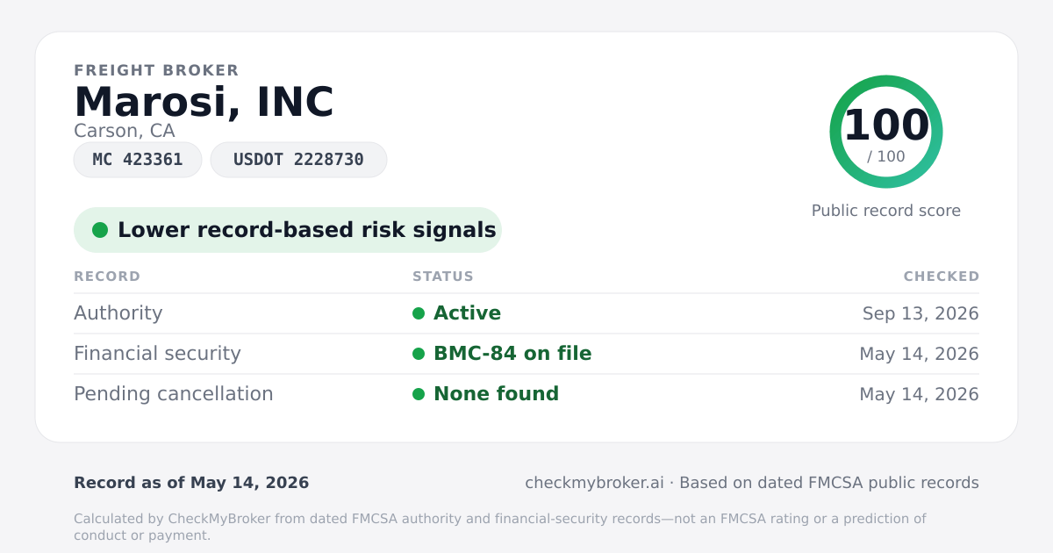Click the Carson, CA location text
Screen dimensions: 1053x553
125,131
